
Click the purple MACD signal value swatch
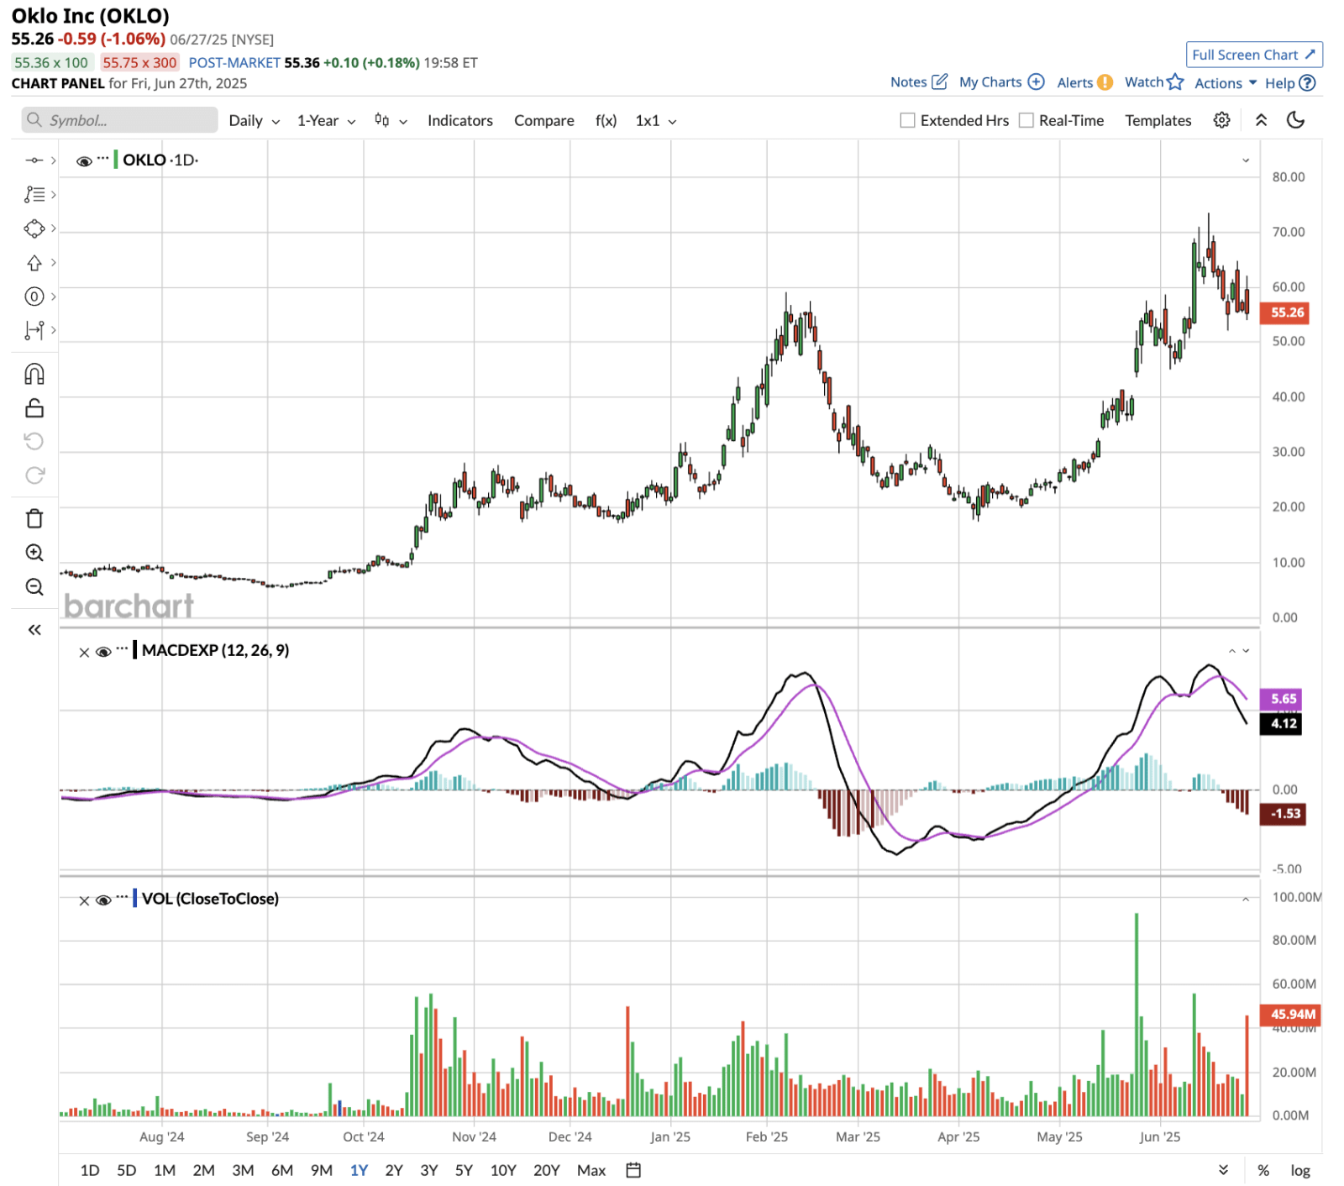tap(1283, 698)
